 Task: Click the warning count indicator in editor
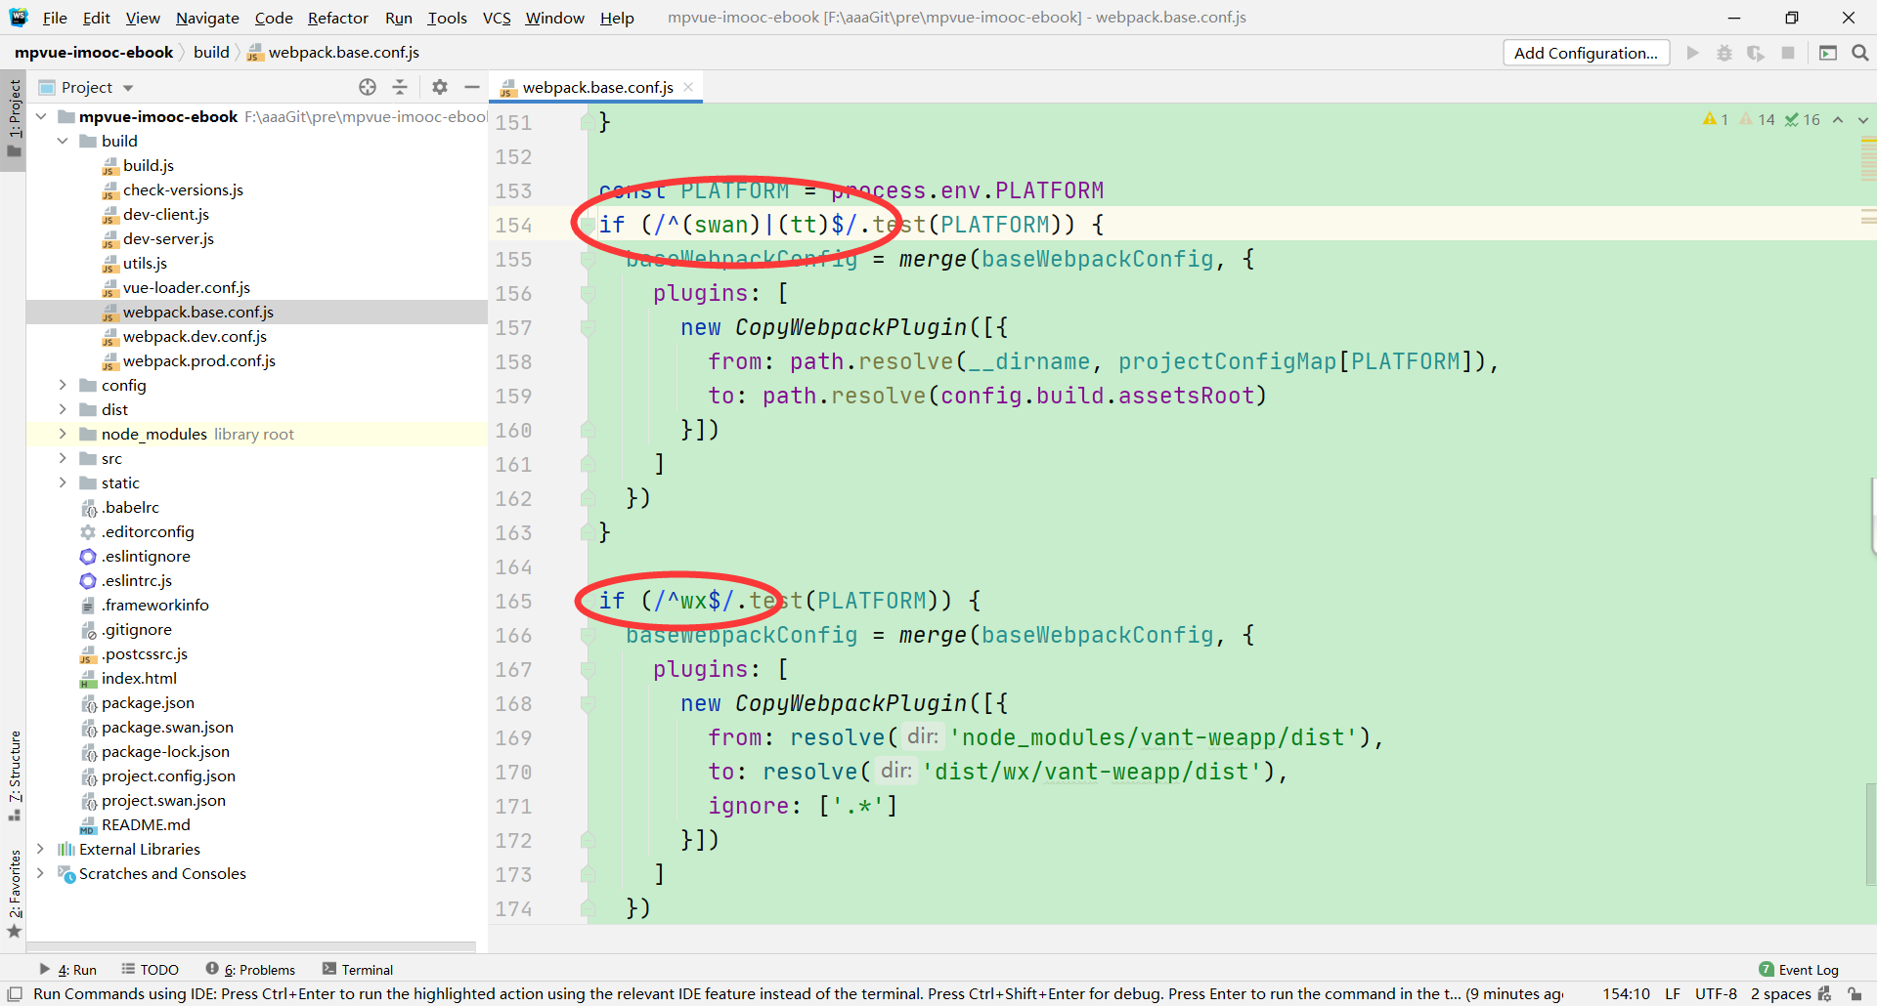point(1716,119)
